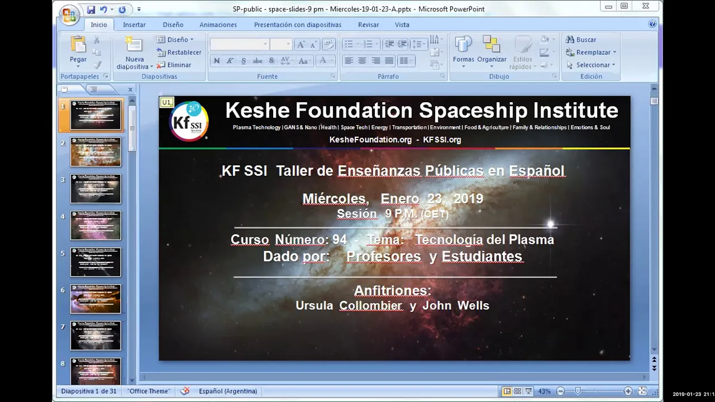This screenshot has width=715, height=402.
Task: Customize the quick access toolbar
Action: click(x=139, y=9)
